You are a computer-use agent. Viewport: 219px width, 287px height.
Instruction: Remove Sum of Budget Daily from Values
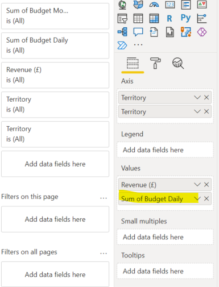pyautogui.click(x=206, y=199)
